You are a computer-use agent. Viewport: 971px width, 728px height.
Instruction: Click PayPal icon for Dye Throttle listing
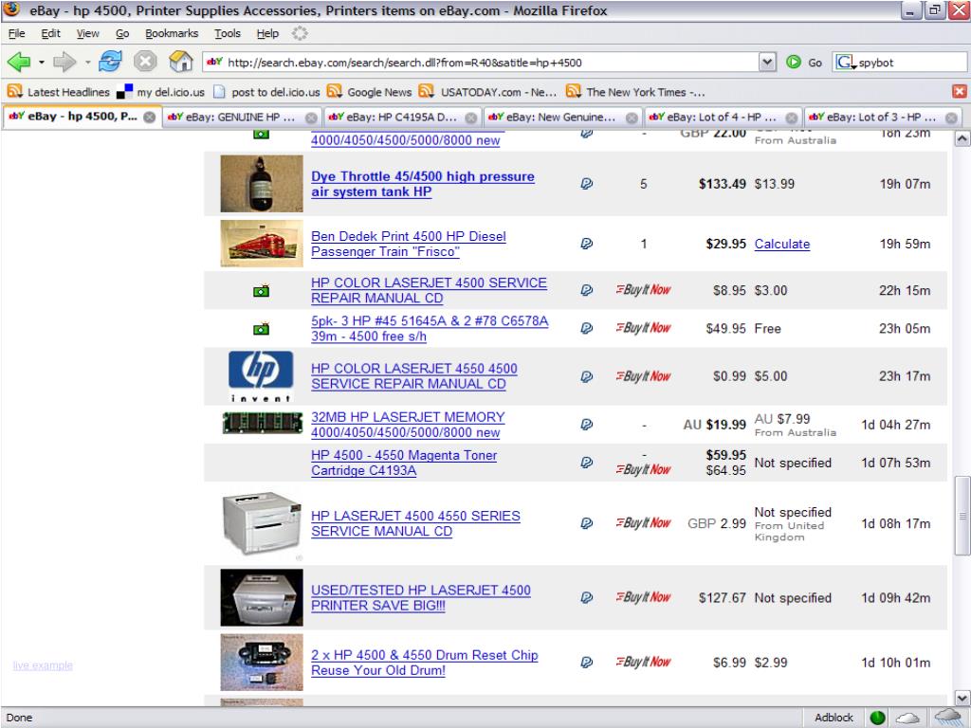pyautogui.click(x=586, y=184)
